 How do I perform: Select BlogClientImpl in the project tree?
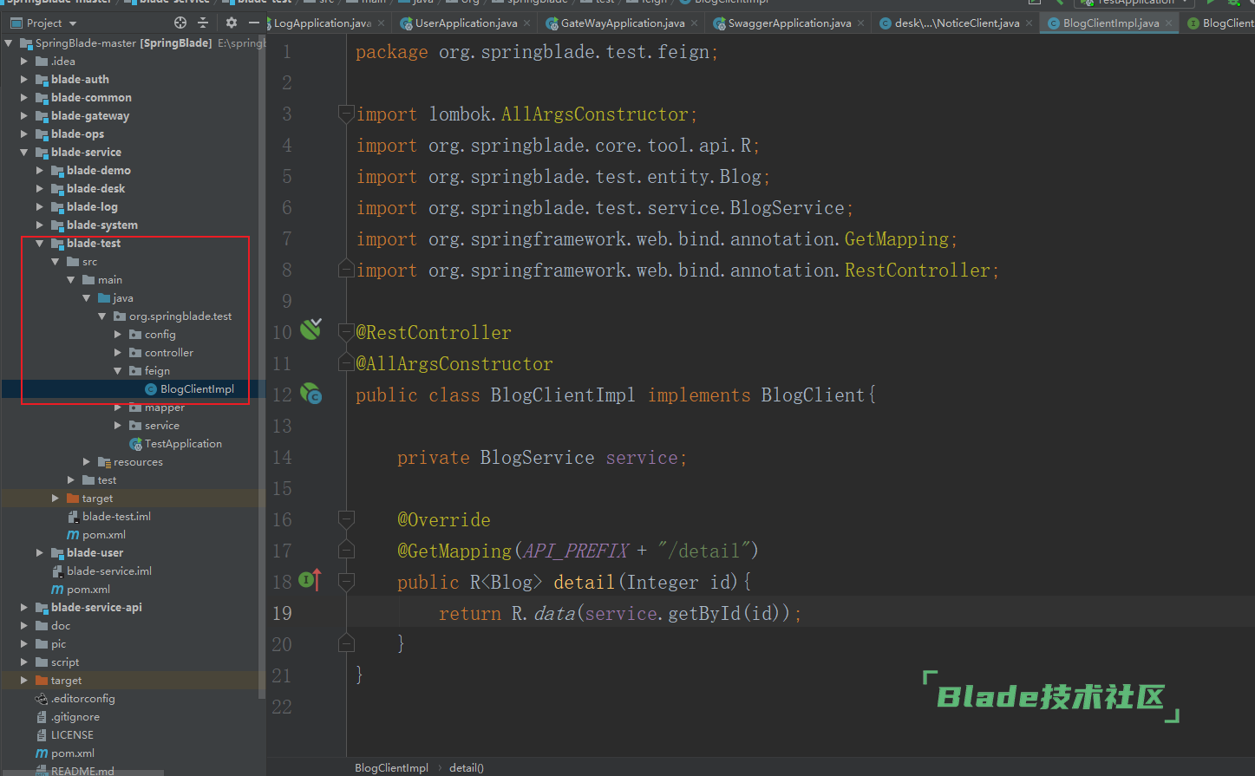point(197,389)
